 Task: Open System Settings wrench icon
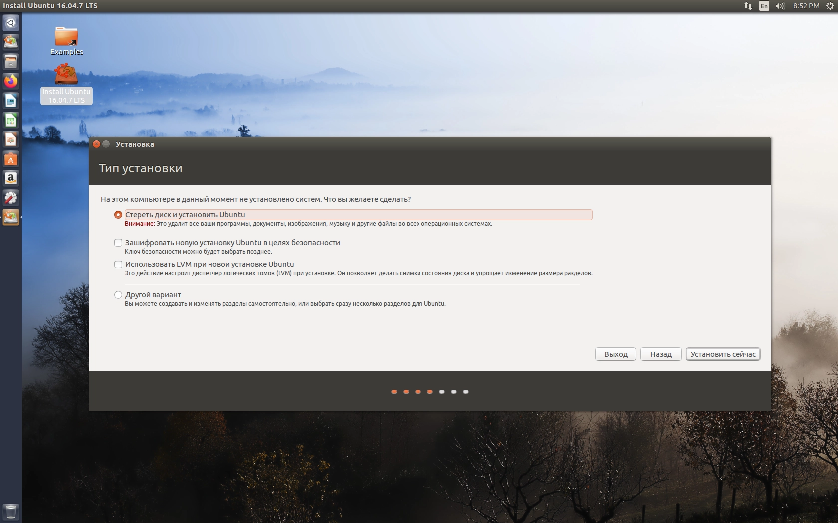coord(11,198)
